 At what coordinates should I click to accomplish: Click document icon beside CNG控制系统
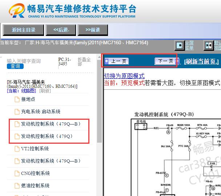17,173
